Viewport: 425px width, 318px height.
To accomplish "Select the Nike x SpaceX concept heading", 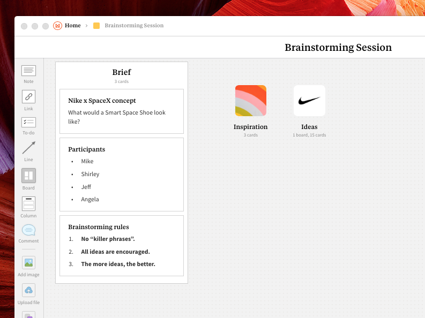I will point(102,101).
